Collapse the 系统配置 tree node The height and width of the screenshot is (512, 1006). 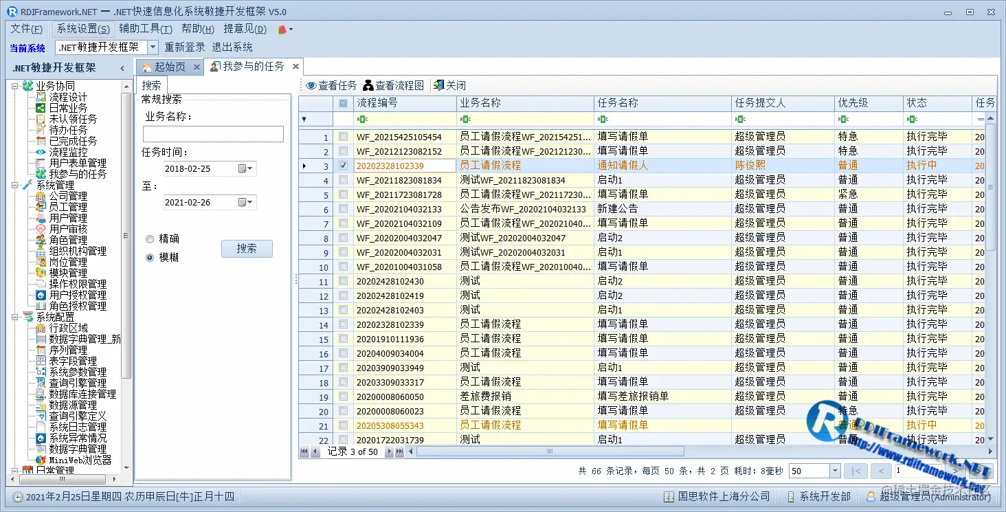click(14, 317)
